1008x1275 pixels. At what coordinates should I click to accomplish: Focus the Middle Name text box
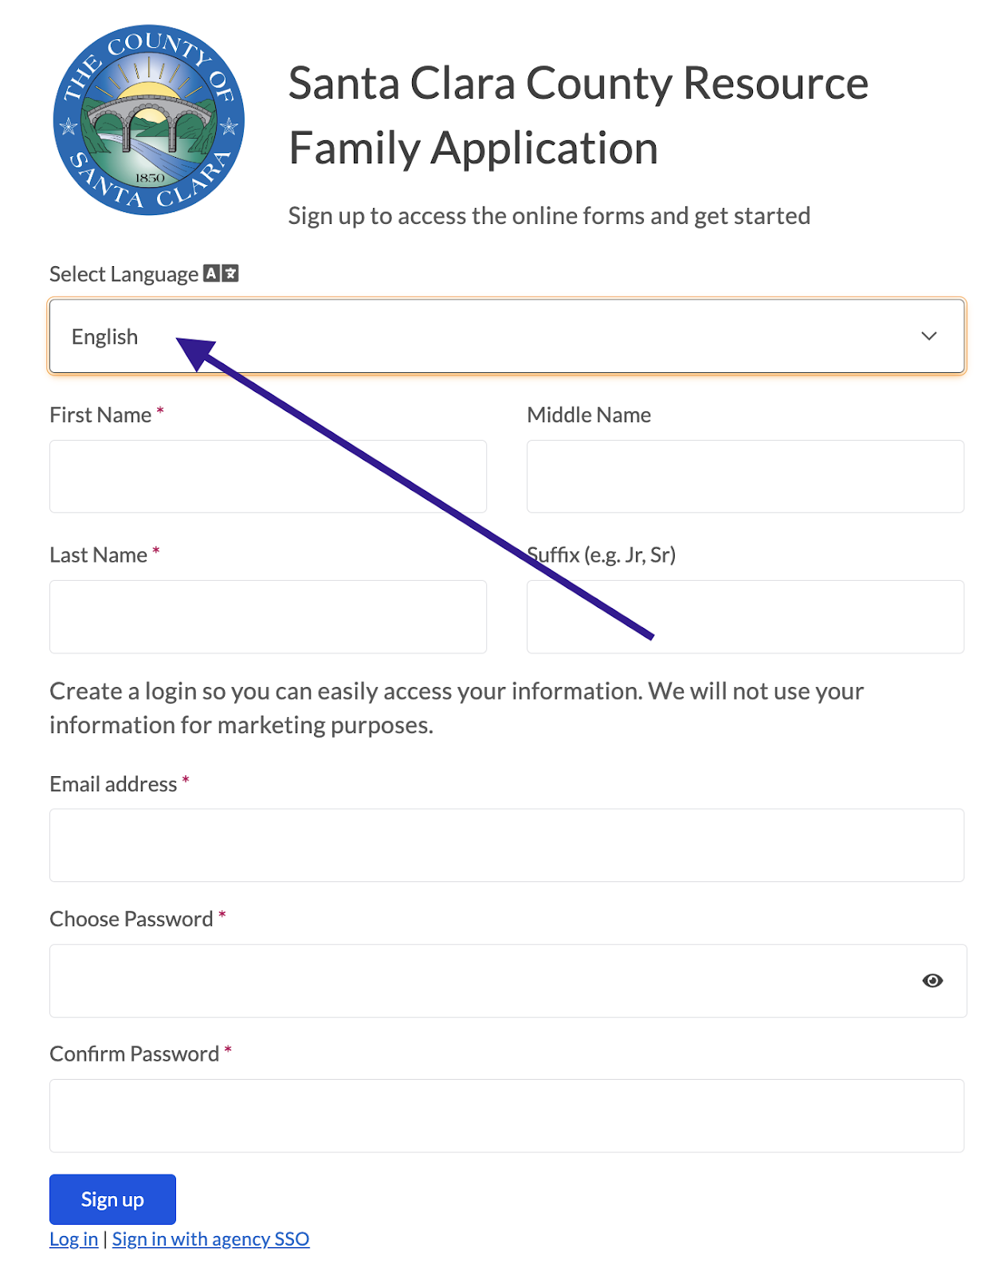pos(745,477)
